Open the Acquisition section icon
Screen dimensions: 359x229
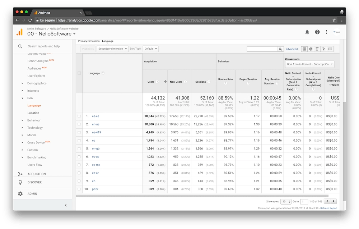(20, 174)
